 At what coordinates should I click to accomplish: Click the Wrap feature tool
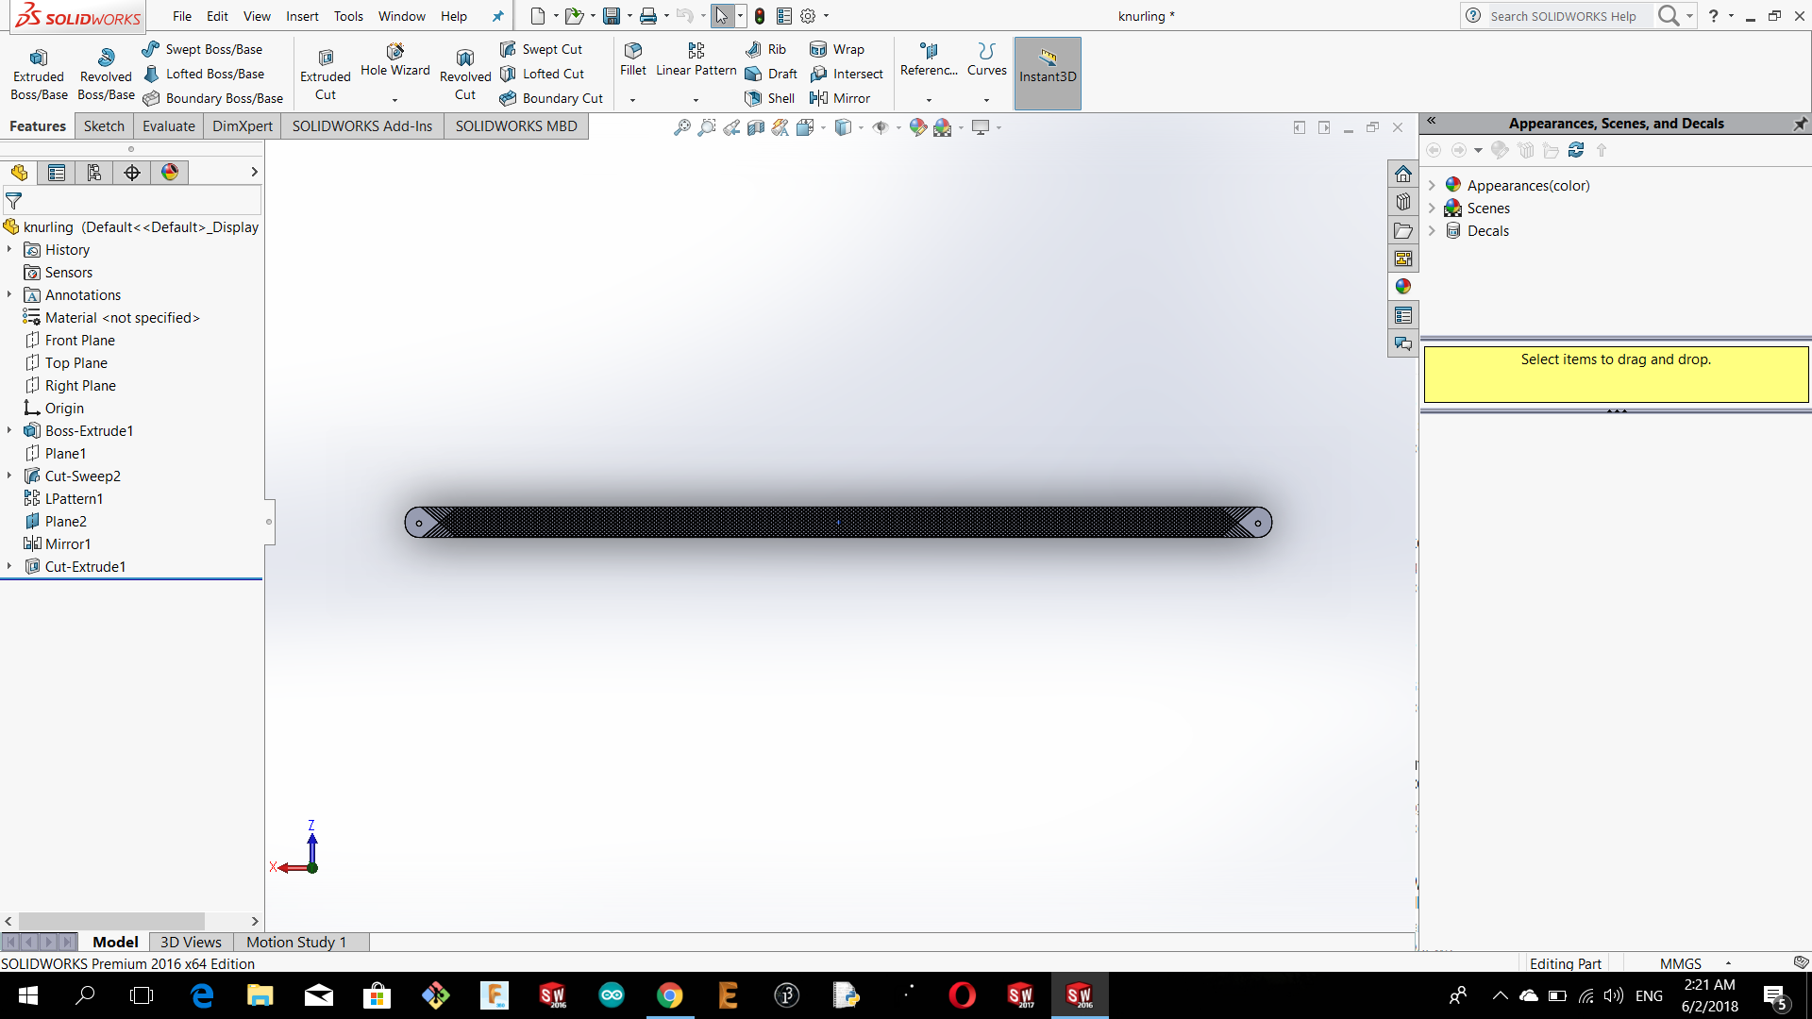(837, 49)
